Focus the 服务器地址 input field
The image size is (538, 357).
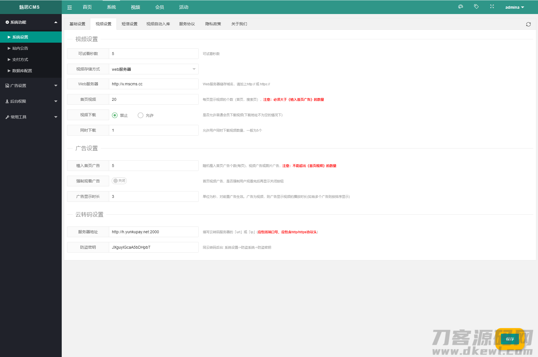click(x=153, y=232)
